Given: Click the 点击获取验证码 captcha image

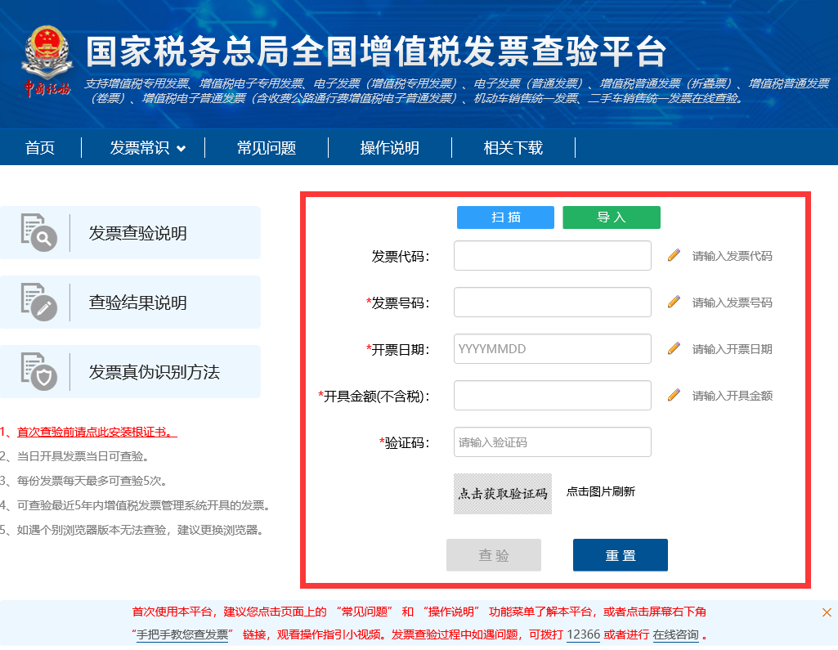Looking at the screenshot, I should [x=503, y=493].
